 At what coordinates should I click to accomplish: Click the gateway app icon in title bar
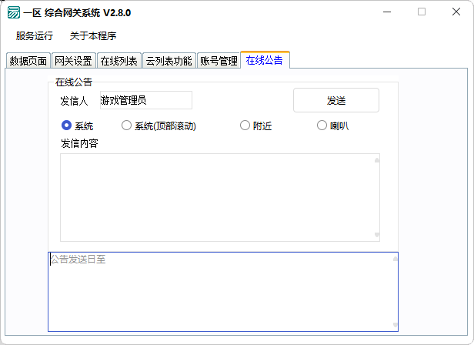14,12
